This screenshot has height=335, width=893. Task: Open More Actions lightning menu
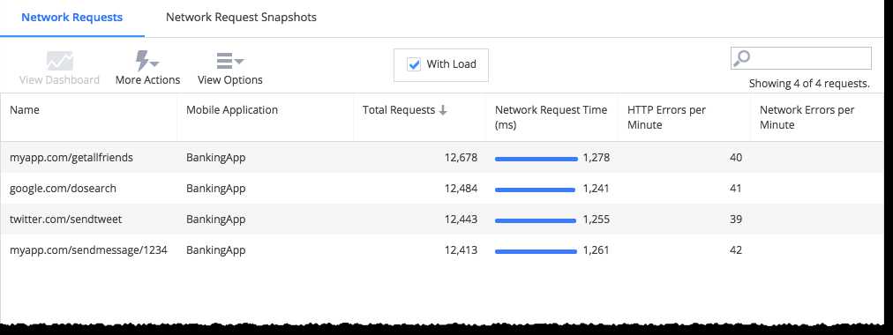pyautogui.click(x=147, y=61)
